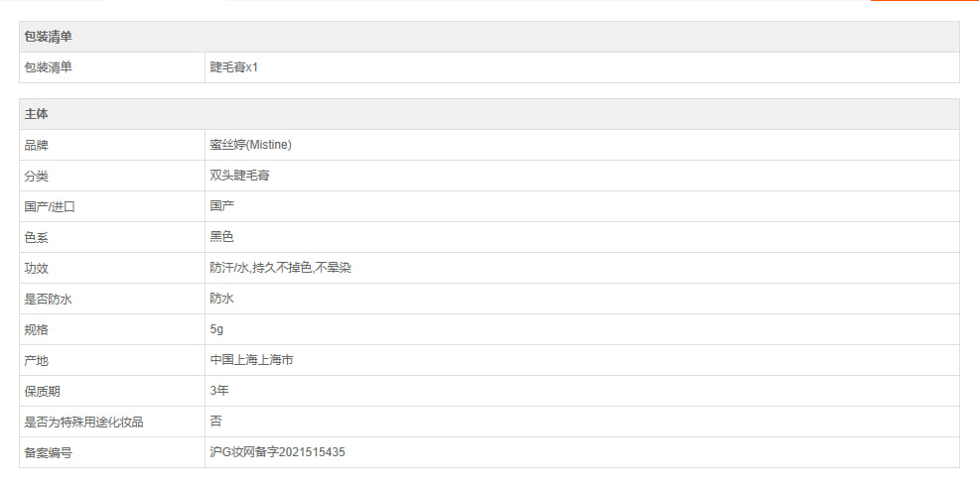
Task: Click the 睫毛膏x1 value cell
Action: [x=233, y=67]
